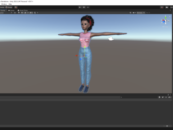This screenshot has height=130, width=173.
Task: Open the Asset Store tab
Action: pos(23,10)
